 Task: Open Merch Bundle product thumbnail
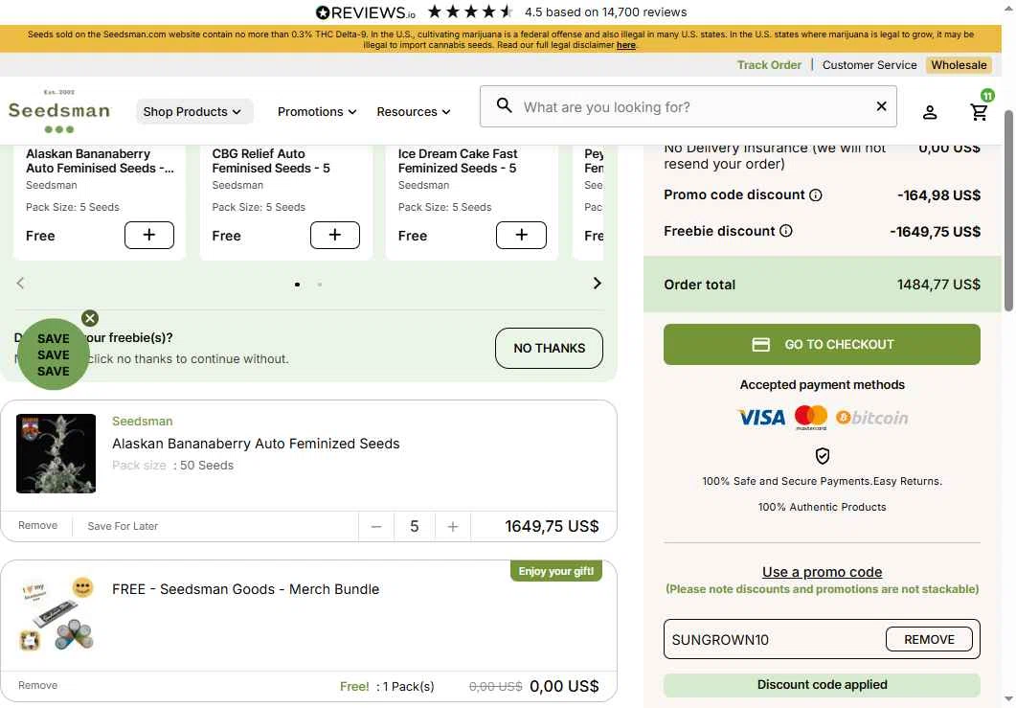56,613
